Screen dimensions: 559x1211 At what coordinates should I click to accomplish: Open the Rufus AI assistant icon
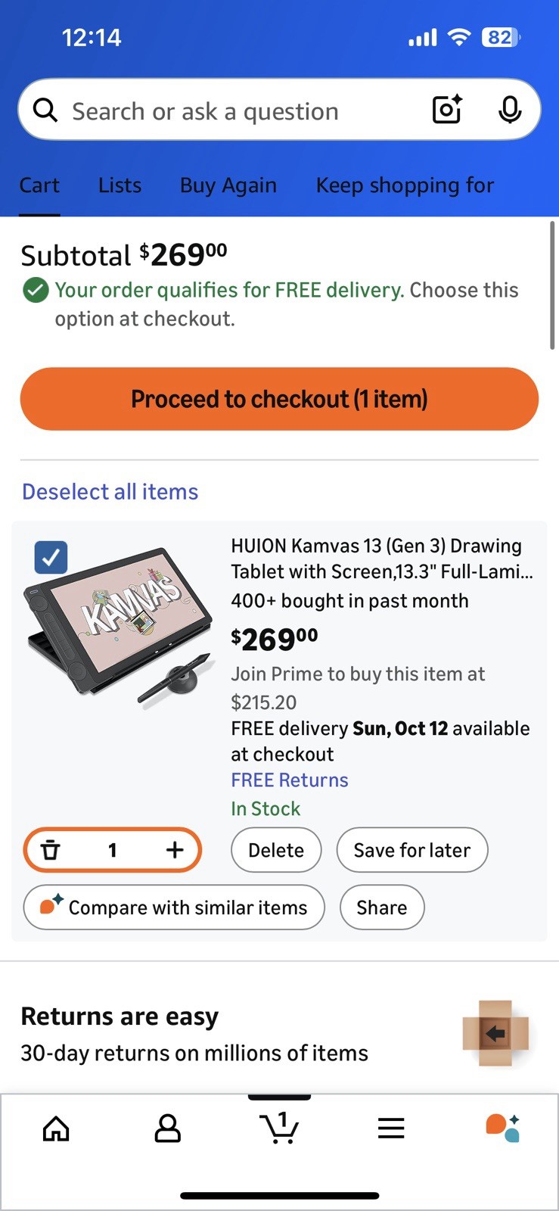[x=502, y=1128]
